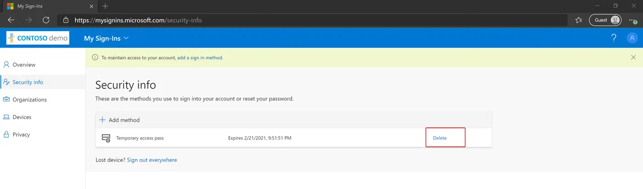This screenshot has width=643, height=189.
Task: Click the Guest profile button
Action: tap(605, 20)
